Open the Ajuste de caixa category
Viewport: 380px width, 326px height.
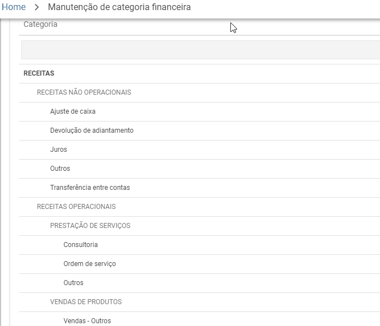pyautogui.click(x=200, y=111)
